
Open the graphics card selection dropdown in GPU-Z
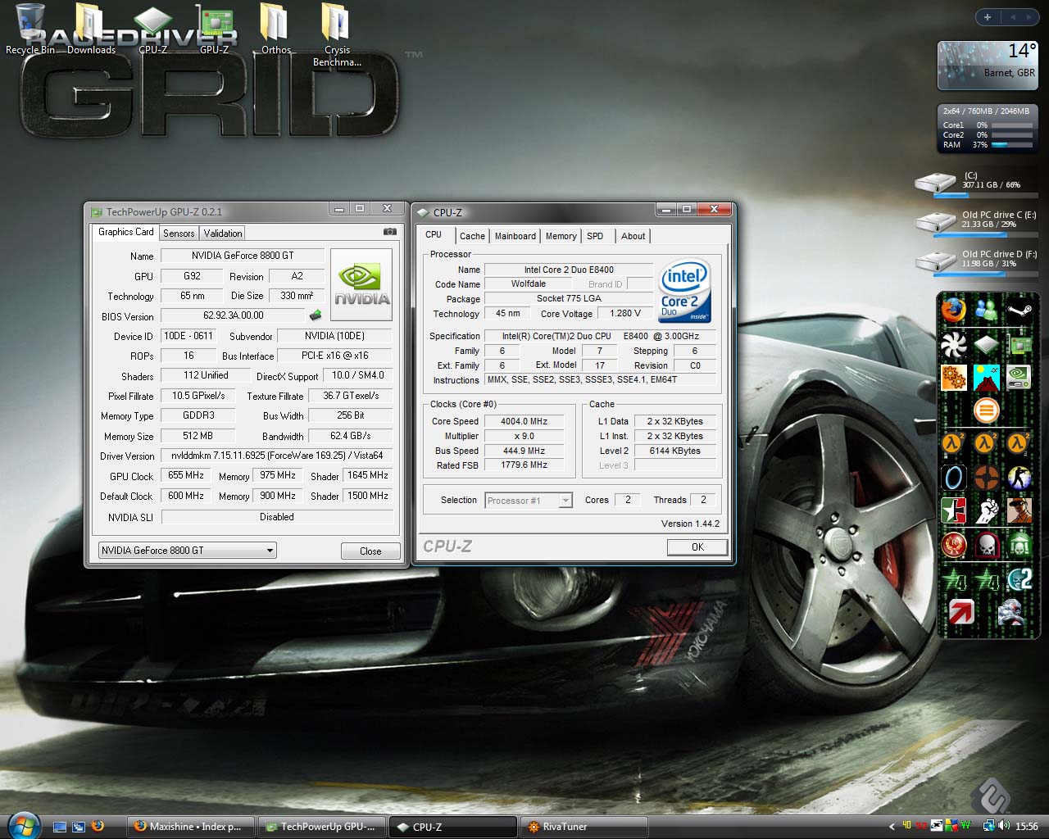(x=187, y=551)
